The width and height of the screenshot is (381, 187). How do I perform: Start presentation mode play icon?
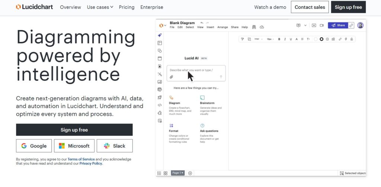pyautogui.click(x=314, y=25)
